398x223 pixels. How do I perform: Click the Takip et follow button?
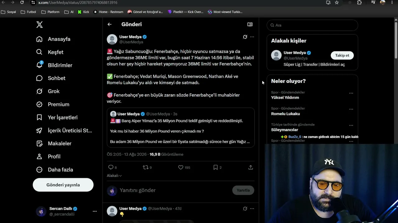[x=342, y=55]
